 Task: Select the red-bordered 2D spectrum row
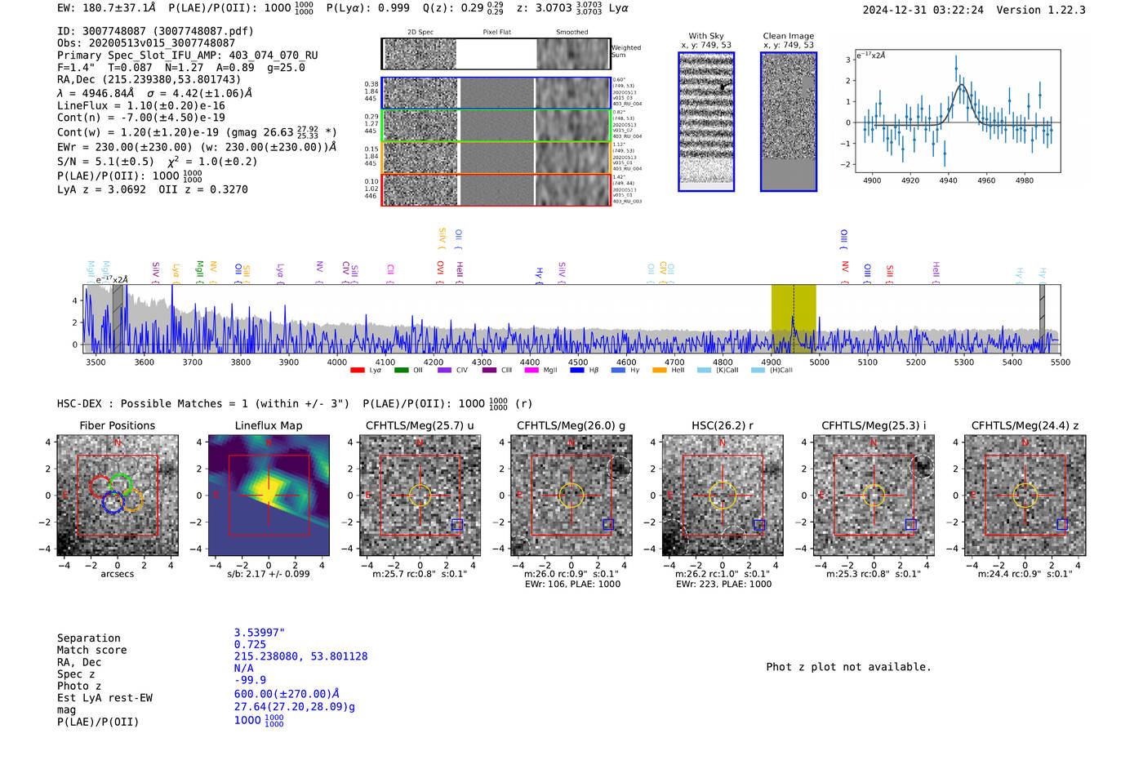(x=496, y=189)
